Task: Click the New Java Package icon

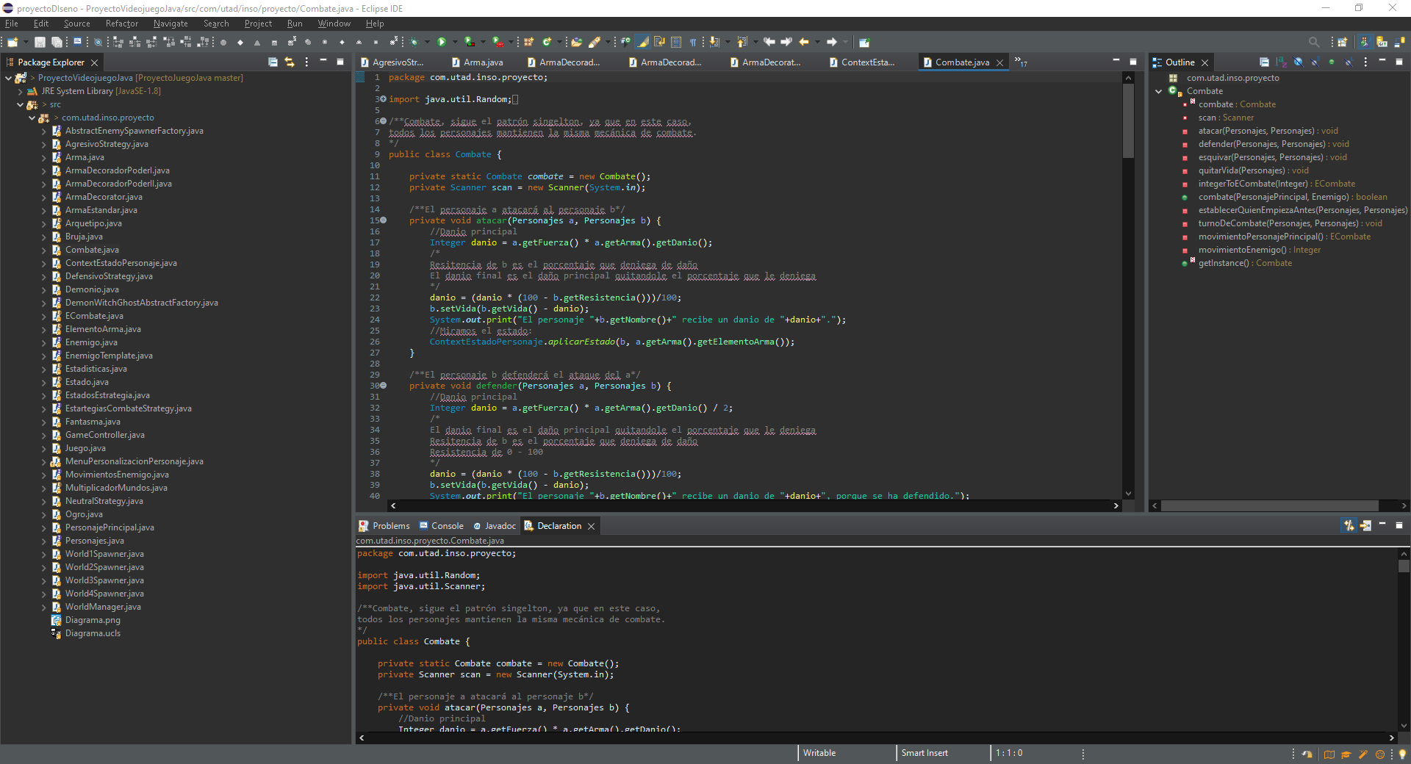Action: tap(528, 42)
